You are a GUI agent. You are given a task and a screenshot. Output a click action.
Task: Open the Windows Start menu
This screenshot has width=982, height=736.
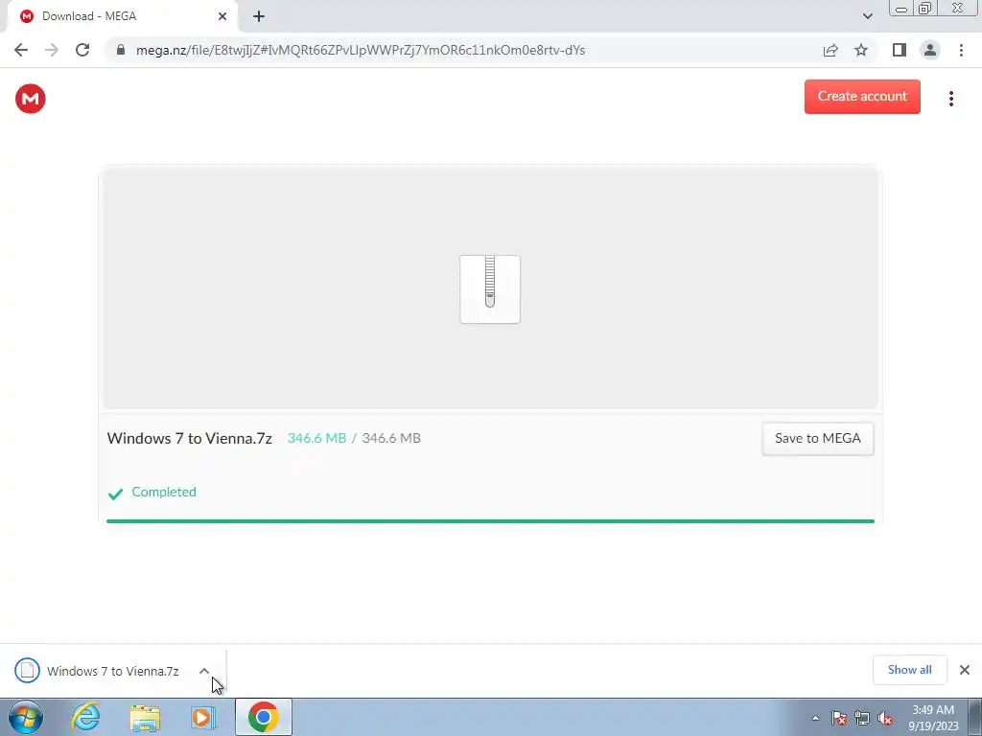(26, 717)
